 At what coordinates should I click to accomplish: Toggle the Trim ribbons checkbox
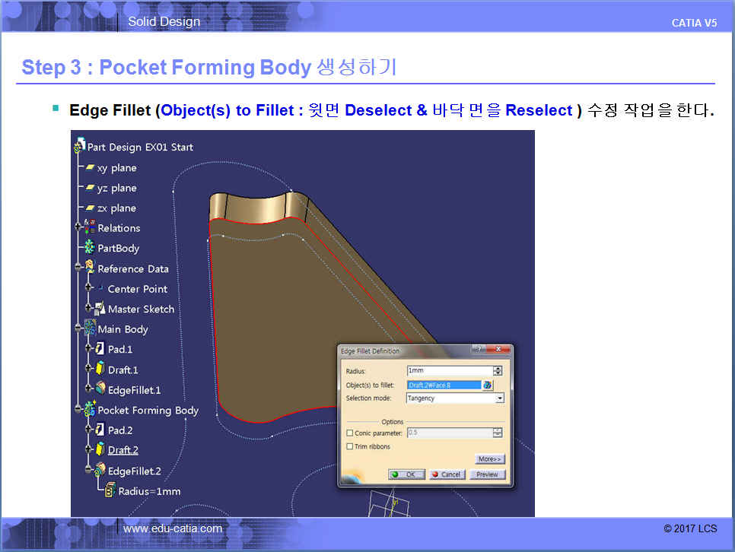pyautogui.click(x=350, y=446)
